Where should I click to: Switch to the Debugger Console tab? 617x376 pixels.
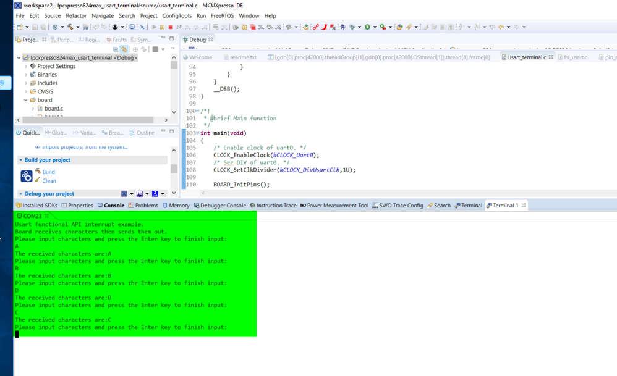[219, 206]
